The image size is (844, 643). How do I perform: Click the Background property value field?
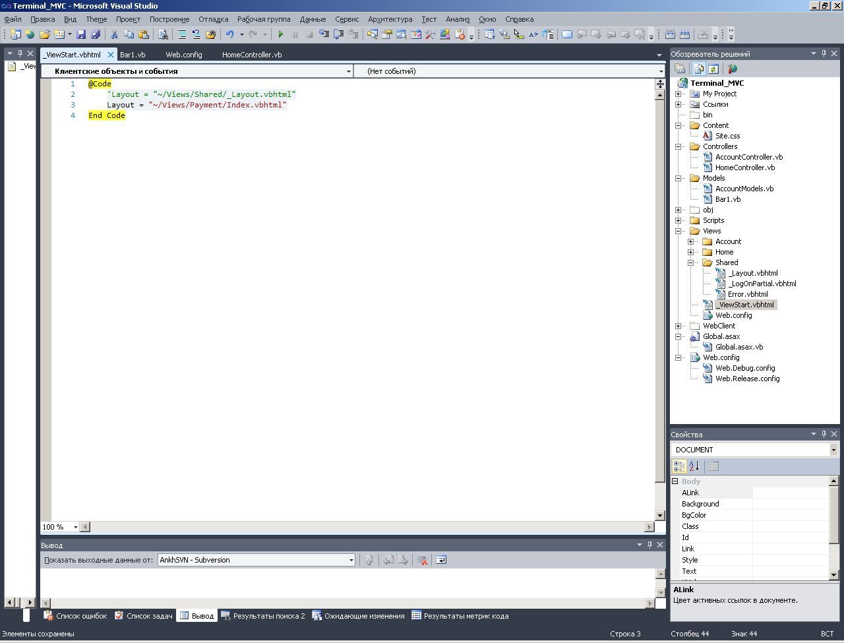[x=790, y=504]
